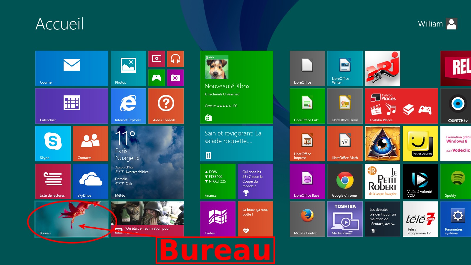
Task: Open the Photos tile
Action: coord(128,68)
